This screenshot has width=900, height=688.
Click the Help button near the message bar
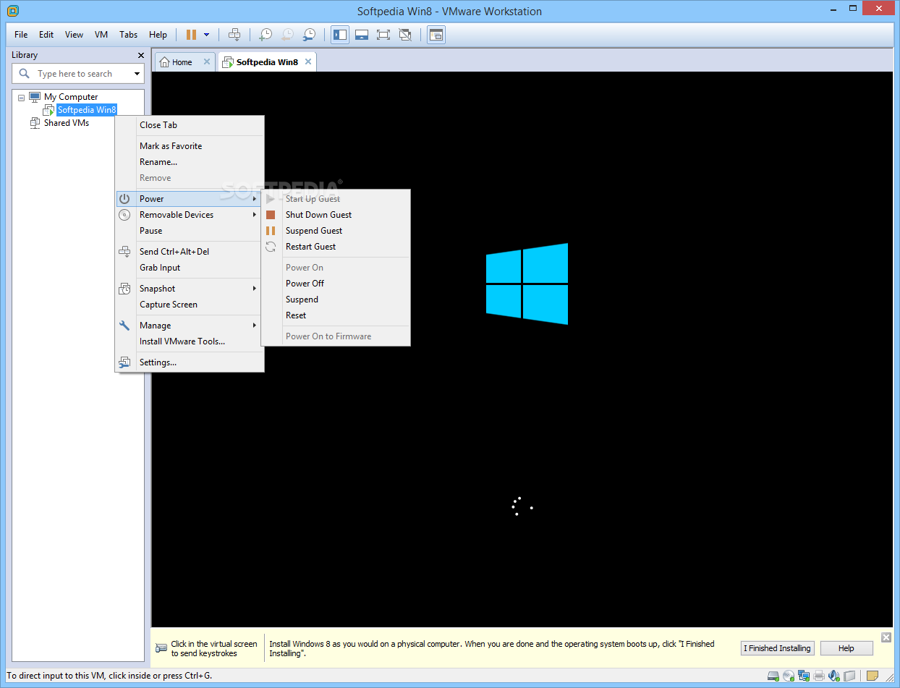tap(846, 647)
